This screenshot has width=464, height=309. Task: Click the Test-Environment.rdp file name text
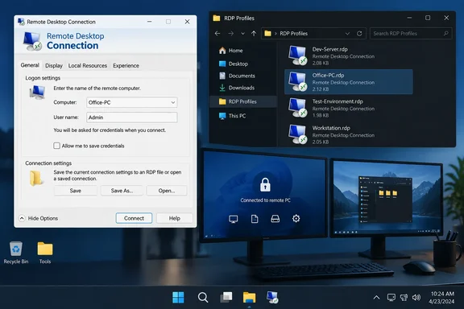point(338,101)
